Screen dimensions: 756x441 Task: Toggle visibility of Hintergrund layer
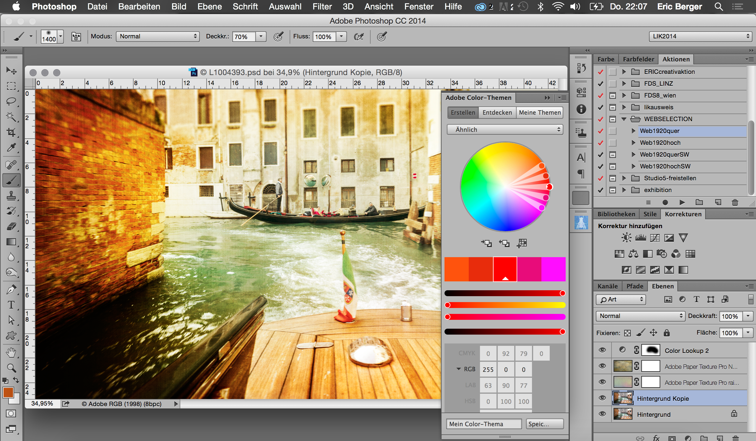(x=602, y=414)
